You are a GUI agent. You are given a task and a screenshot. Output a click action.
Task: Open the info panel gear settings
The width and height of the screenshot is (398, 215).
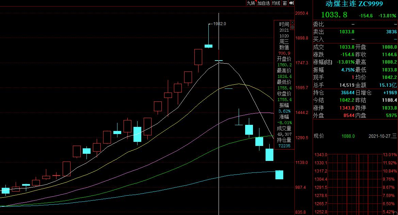pyautogui.click(x=292, y=27)
